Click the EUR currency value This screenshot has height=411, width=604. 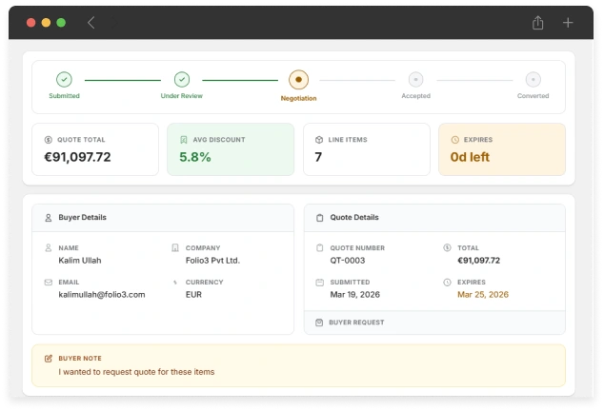tap(193, 295)
